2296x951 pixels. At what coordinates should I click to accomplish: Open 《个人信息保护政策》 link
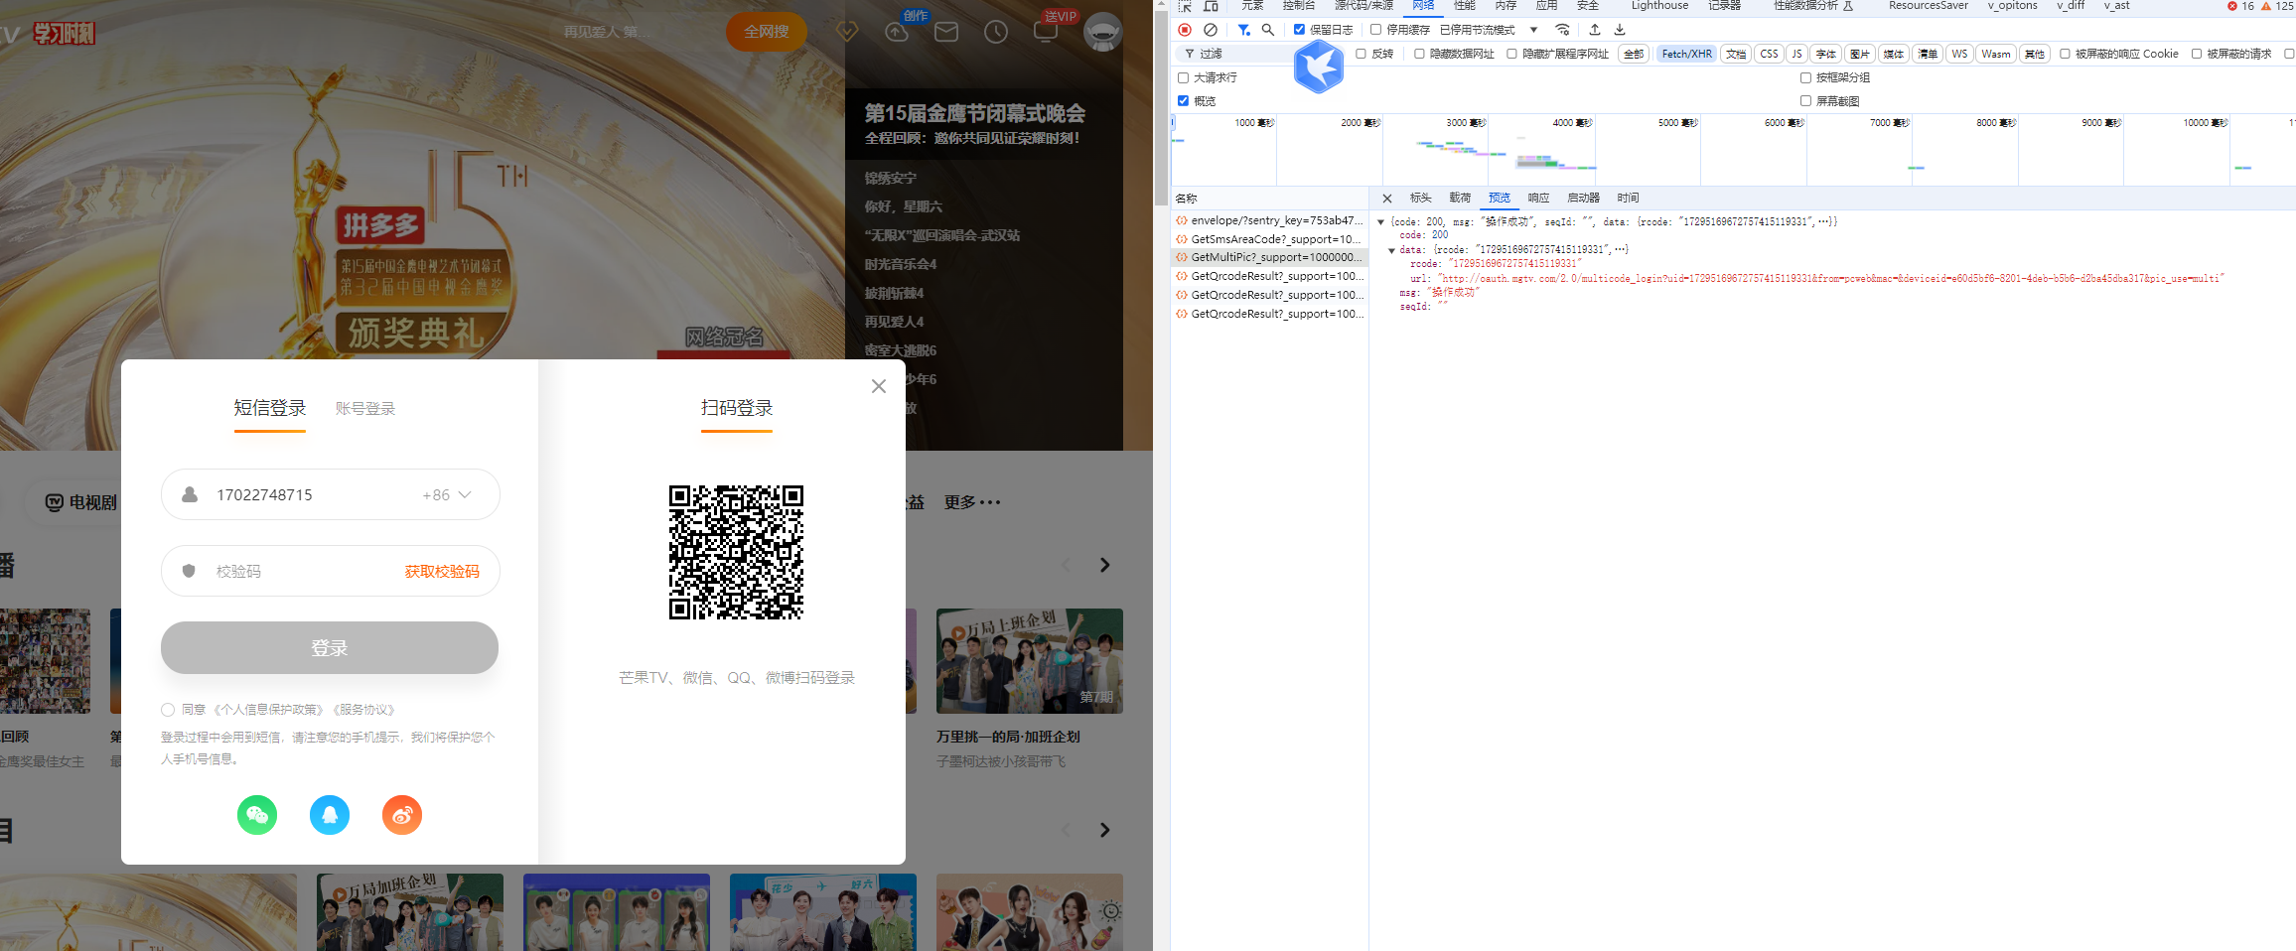coord(268,710)
